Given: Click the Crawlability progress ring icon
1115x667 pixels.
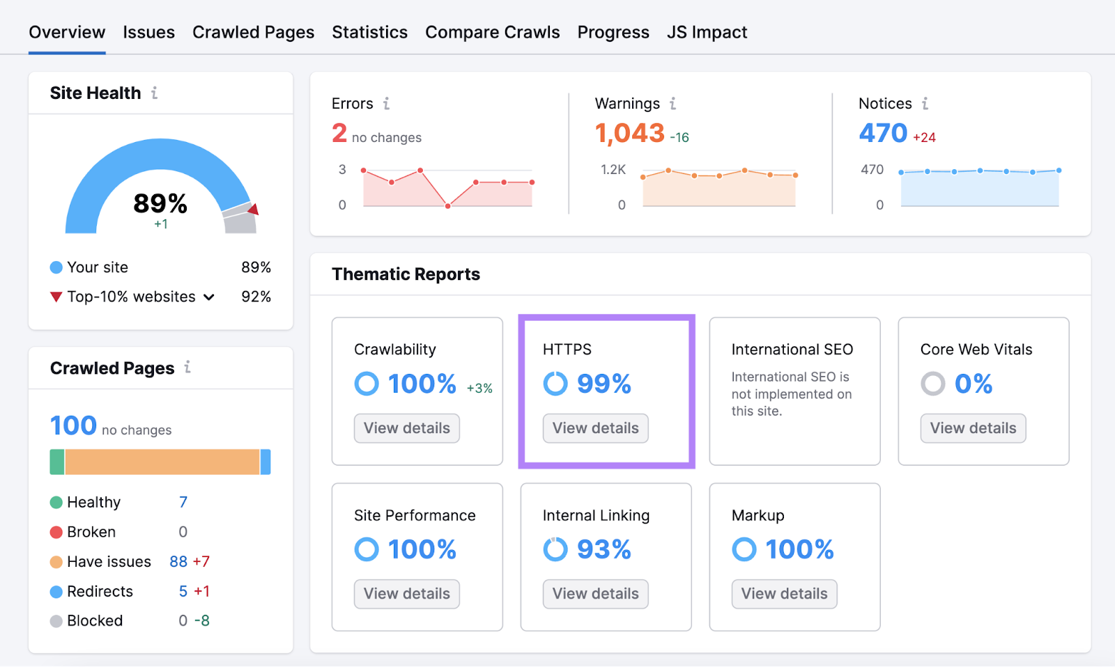Looking at the screenshot, I should point(367,384).
